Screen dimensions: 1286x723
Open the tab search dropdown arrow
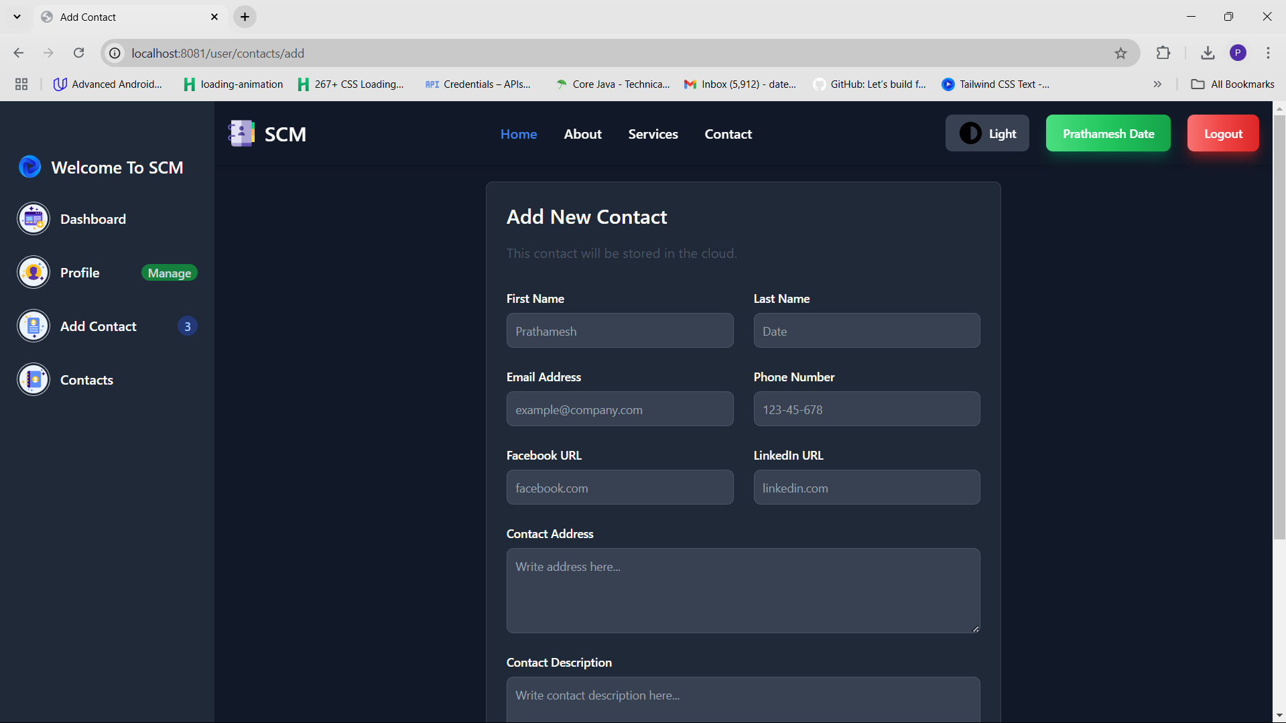[17, 17]
